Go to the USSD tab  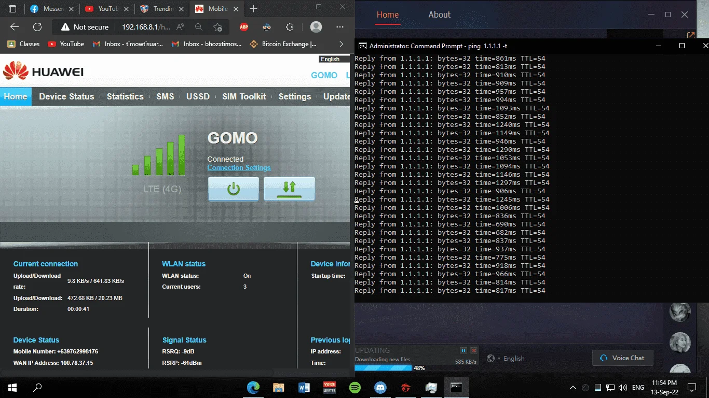198,96
